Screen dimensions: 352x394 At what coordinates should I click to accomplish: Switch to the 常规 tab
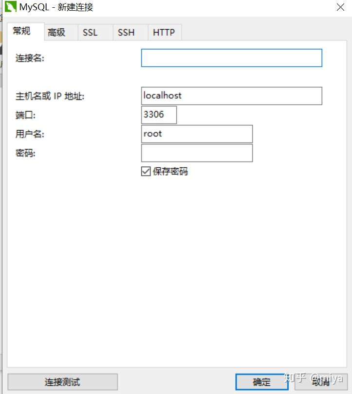tap(26, 31)
